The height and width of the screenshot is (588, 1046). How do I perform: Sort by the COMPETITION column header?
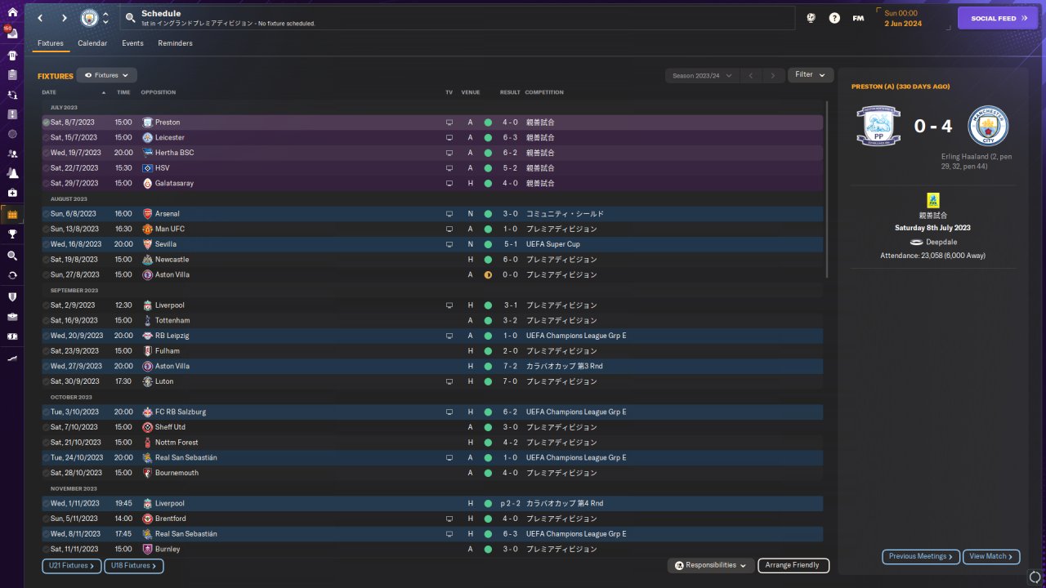[544, 92]
